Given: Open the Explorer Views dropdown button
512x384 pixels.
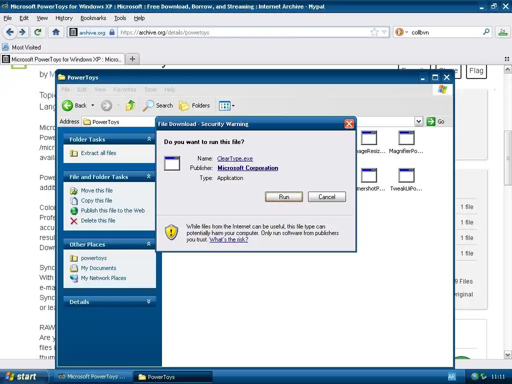Looking at the screenshot, I should click(x=226, y=105).
